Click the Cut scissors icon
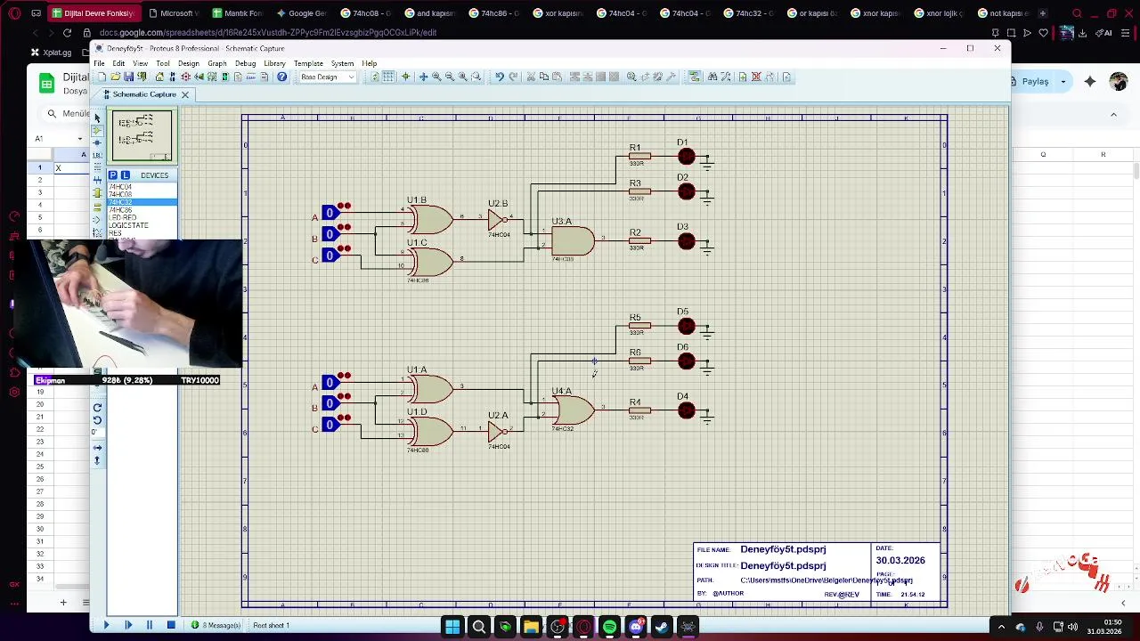The image size is (1140, 641). click(531, 77)
